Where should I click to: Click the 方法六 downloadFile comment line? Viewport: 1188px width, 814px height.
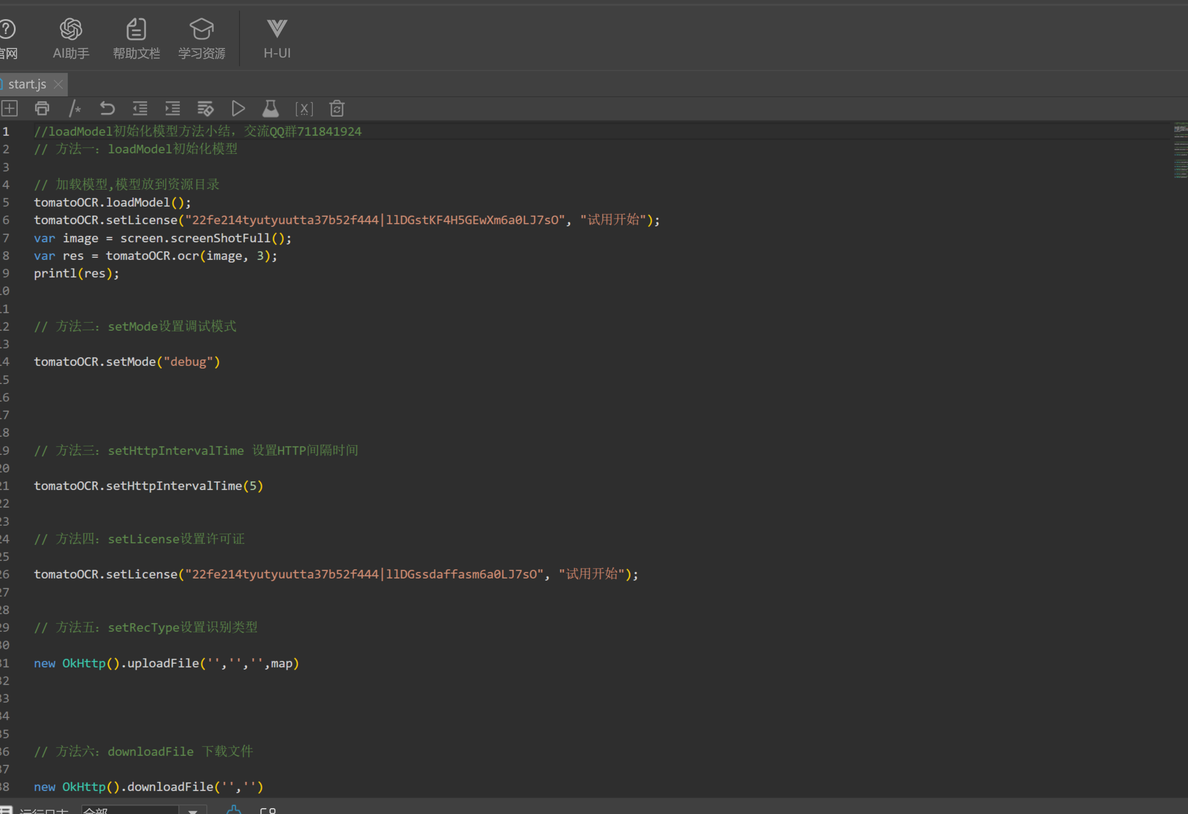click(143, 752)
